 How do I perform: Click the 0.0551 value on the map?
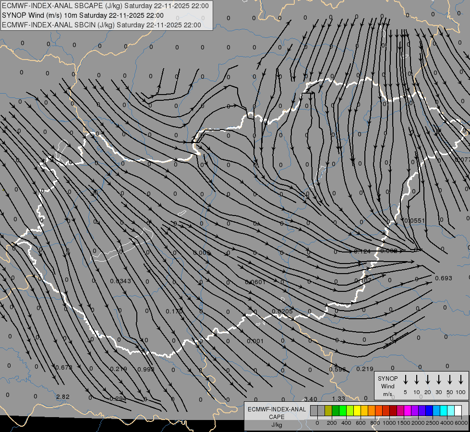click(414, 221)
